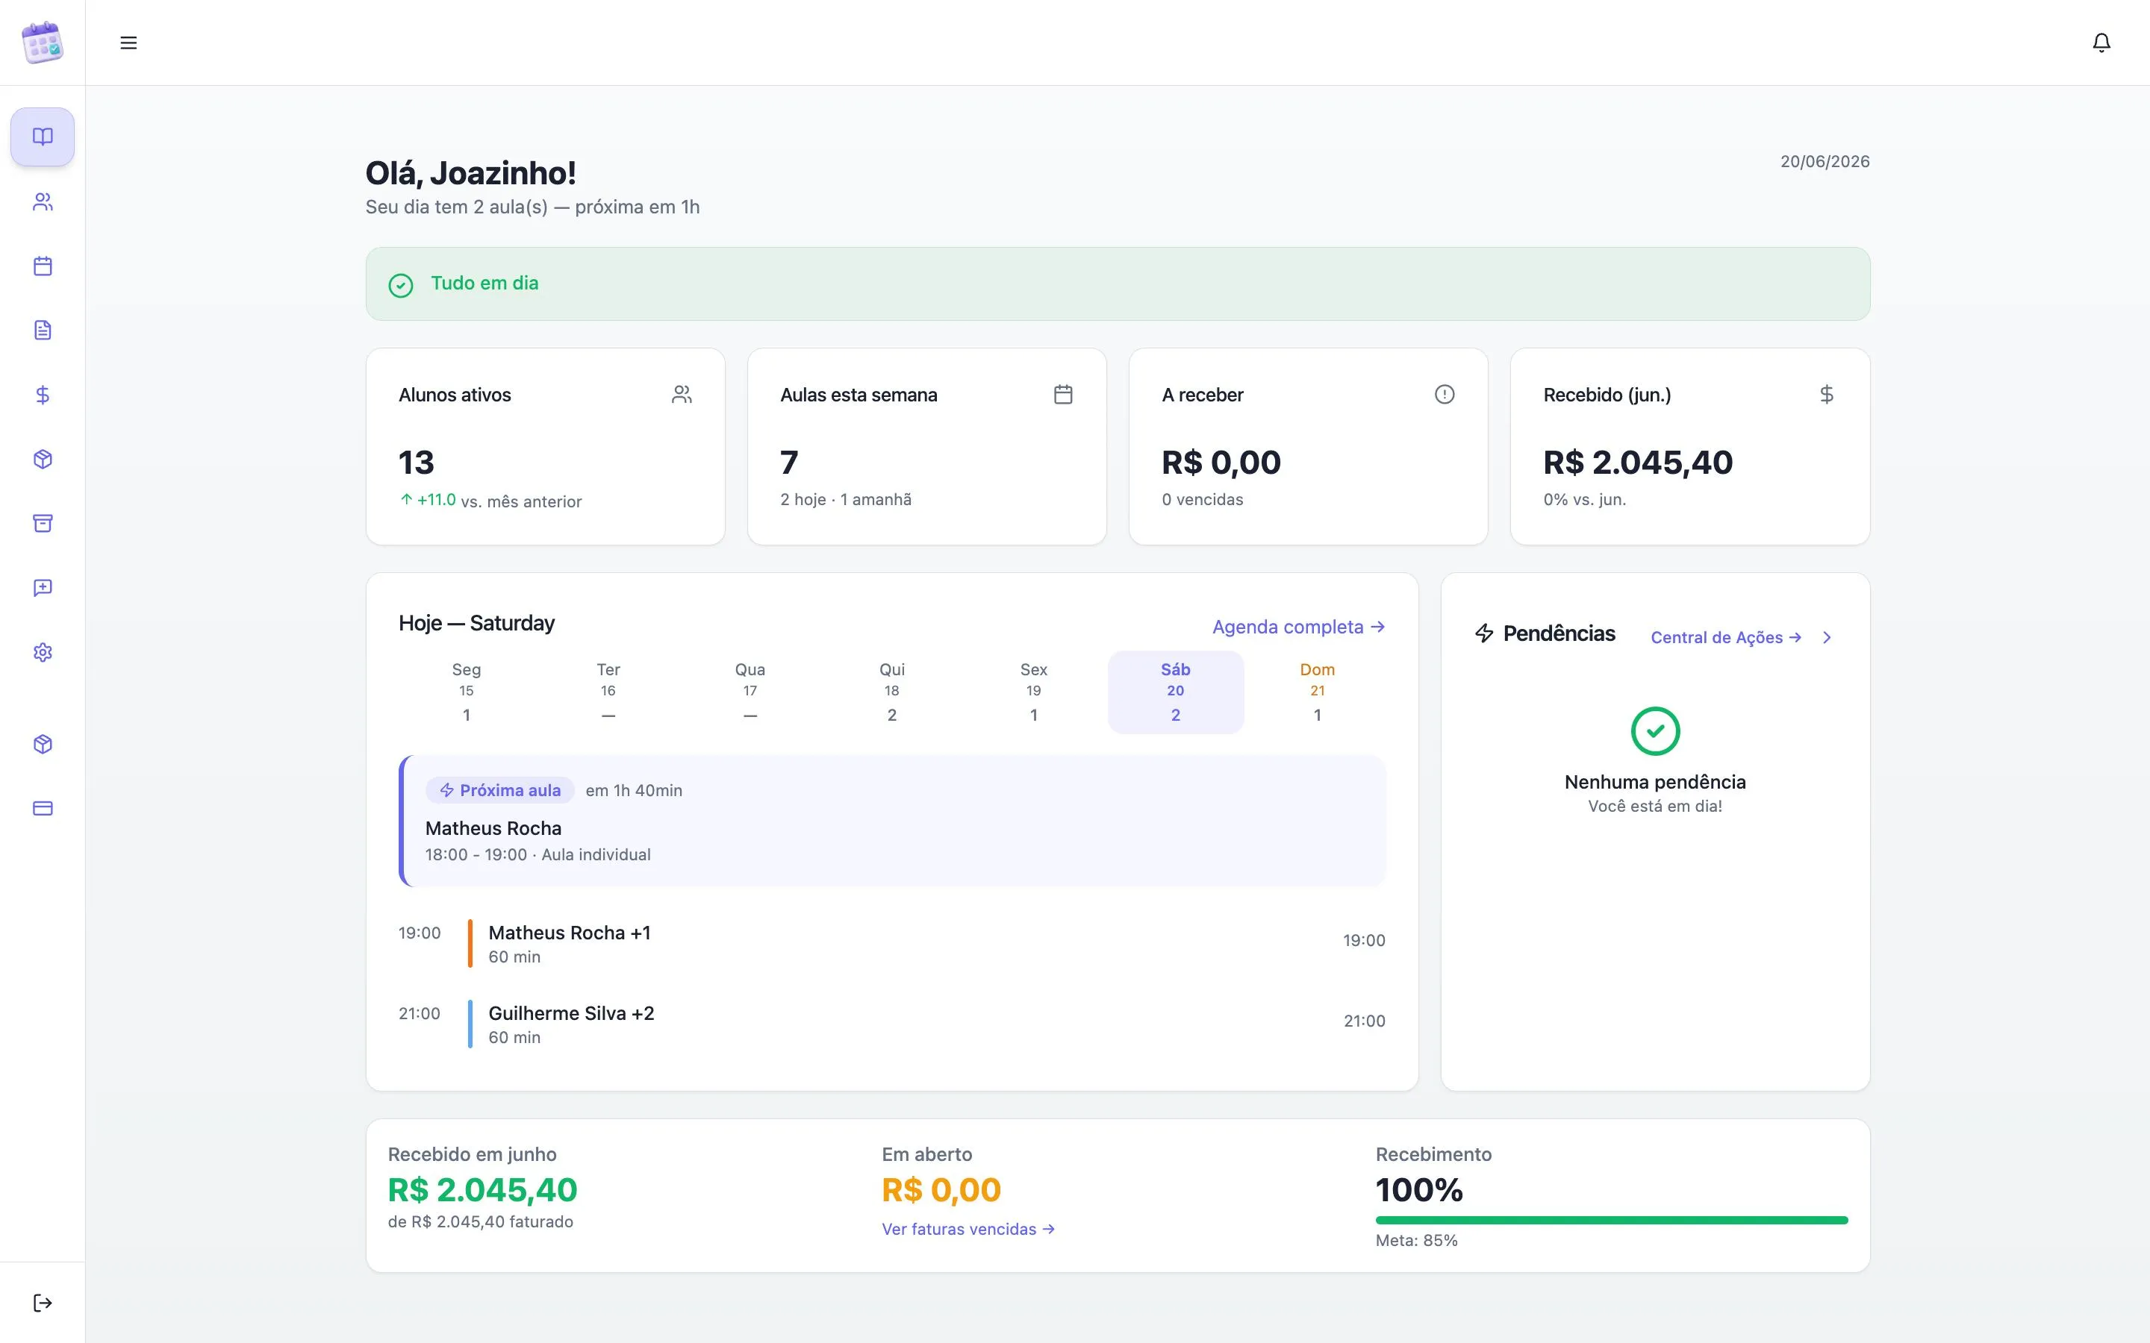
Task: Open the 19:00 Matheus Rocha +1 class
Action: (x=892, y=943)
